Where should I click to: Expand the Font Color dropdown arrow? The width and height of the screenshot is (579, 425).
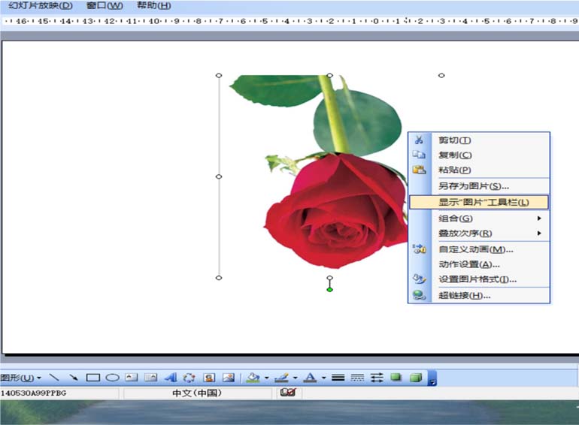[323, 378]
